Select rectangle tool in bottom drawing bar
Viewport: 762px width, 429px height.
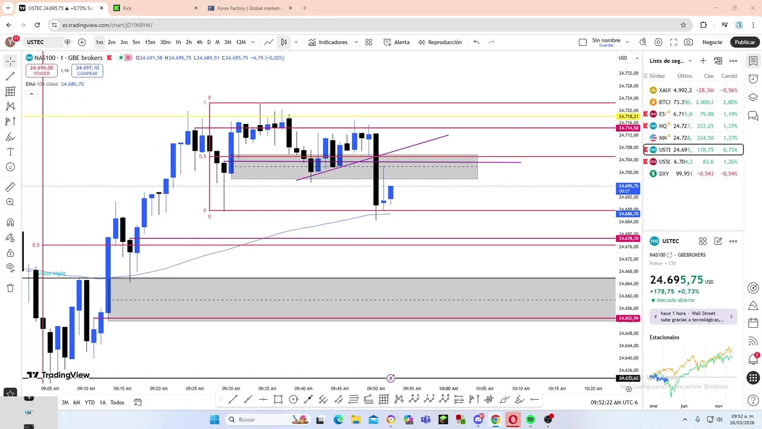(278, 399)
